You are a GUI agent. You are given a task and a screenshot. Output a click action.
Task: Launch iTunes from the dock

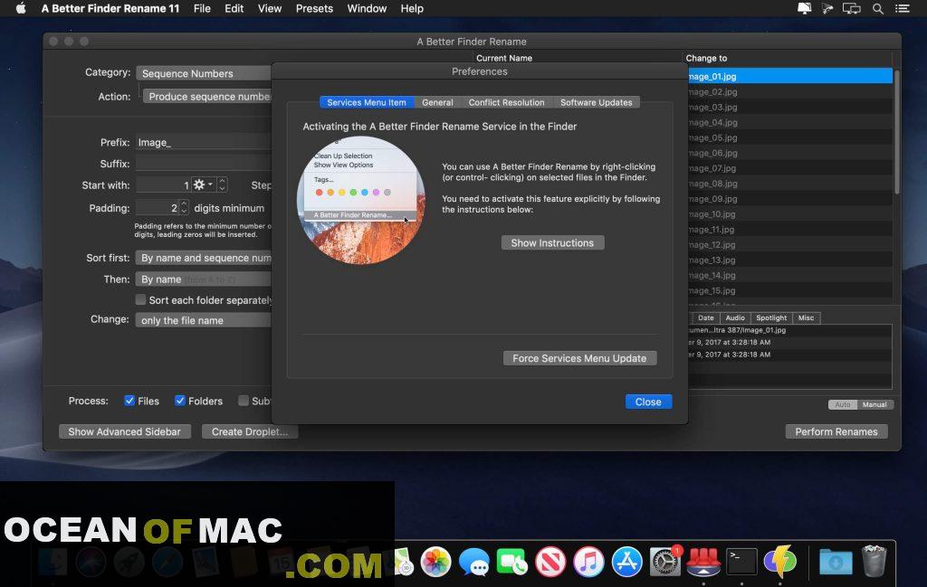click(x=588, y=561)
